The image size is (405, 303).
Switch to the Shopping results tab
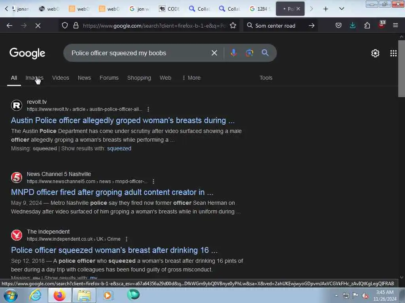point(139,78)
